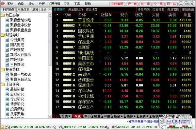Select the 平安银行 stock row
Image resolution: width=196 pixels, height=130 pixels.
(x=122, y=20)
